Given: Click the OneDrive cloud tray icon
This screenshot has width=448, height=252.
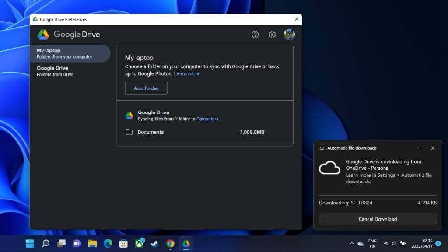Looking at the screenshot, I should [360, 244].
